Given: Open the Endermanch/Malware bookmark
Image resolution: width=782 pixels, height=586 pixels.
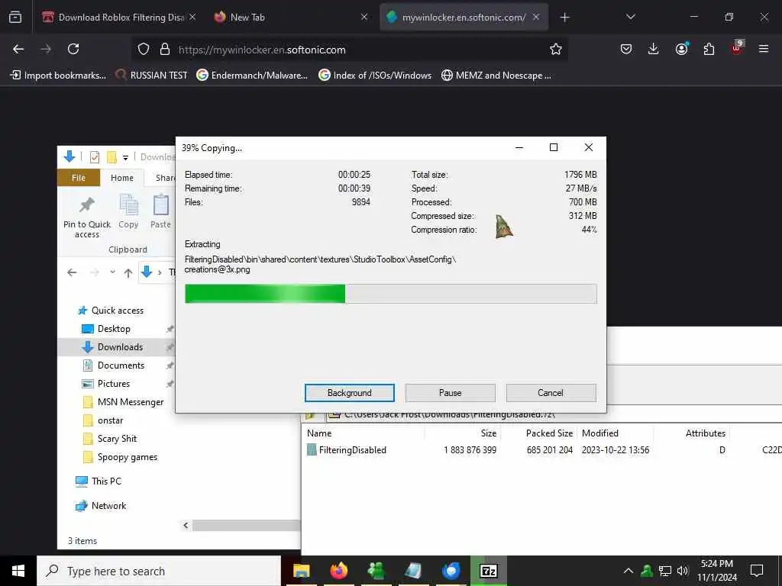Looking at the screenshot, I should click(x=252, y=76).
